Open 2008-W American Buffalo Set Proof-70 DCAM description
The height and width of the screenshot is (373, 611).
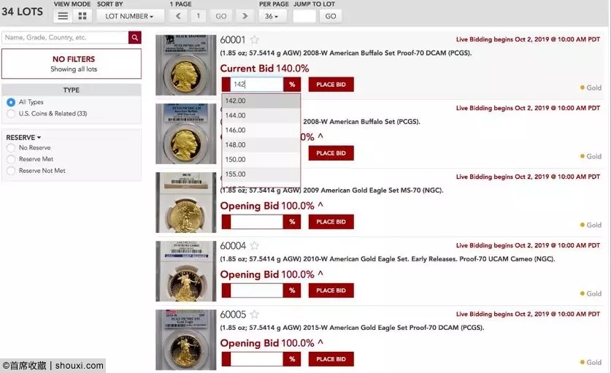(x=345, y=53)
